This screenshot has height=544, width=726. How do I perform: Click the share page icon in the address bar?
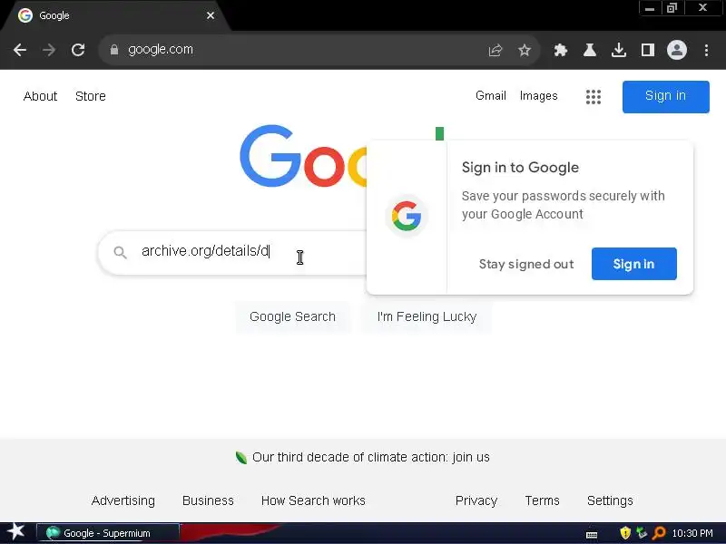495,50
